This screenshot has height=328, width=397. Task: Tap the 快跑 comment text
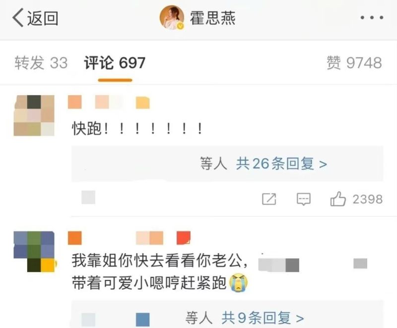point(137,129)
